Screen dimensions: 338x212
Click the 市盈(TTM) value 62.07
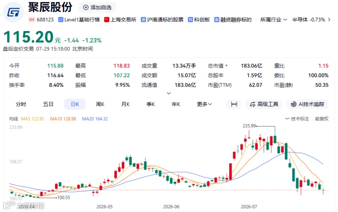(x=255, y=85)
